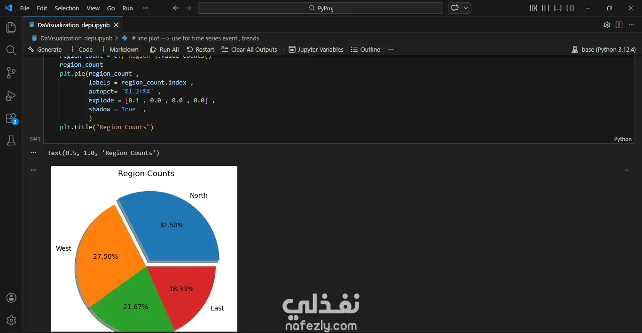Click the explode list code line
The height and width of the screenshot is (333, 642).
click(151, 100)
